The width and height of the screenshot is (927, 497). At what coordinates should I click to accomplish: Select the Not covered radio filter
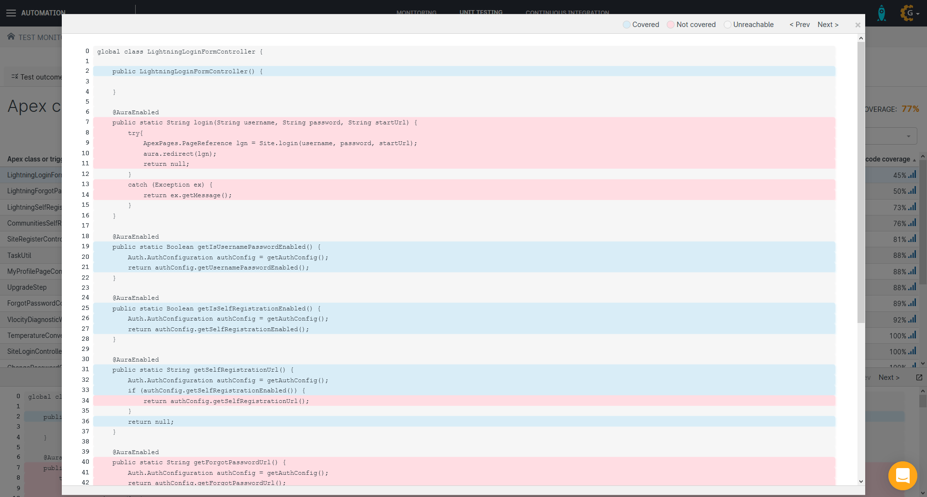(x=671, y=25)
